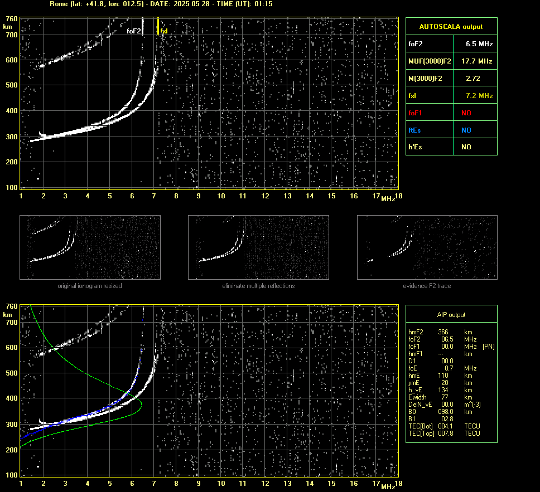Click the white foF2 marker on top ionogram
This screenshot has width=540, height=492.
[x=143, y=27]
